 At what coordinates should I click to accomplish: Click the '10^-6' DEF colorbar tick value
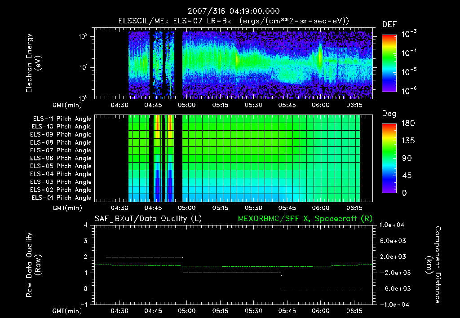click(x=409, y=91)
